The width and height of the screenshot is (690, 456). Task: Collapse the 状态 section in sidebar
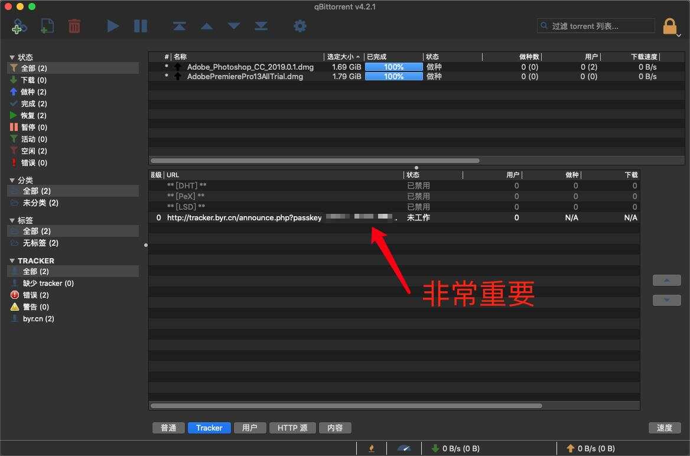tap(12, 57)
